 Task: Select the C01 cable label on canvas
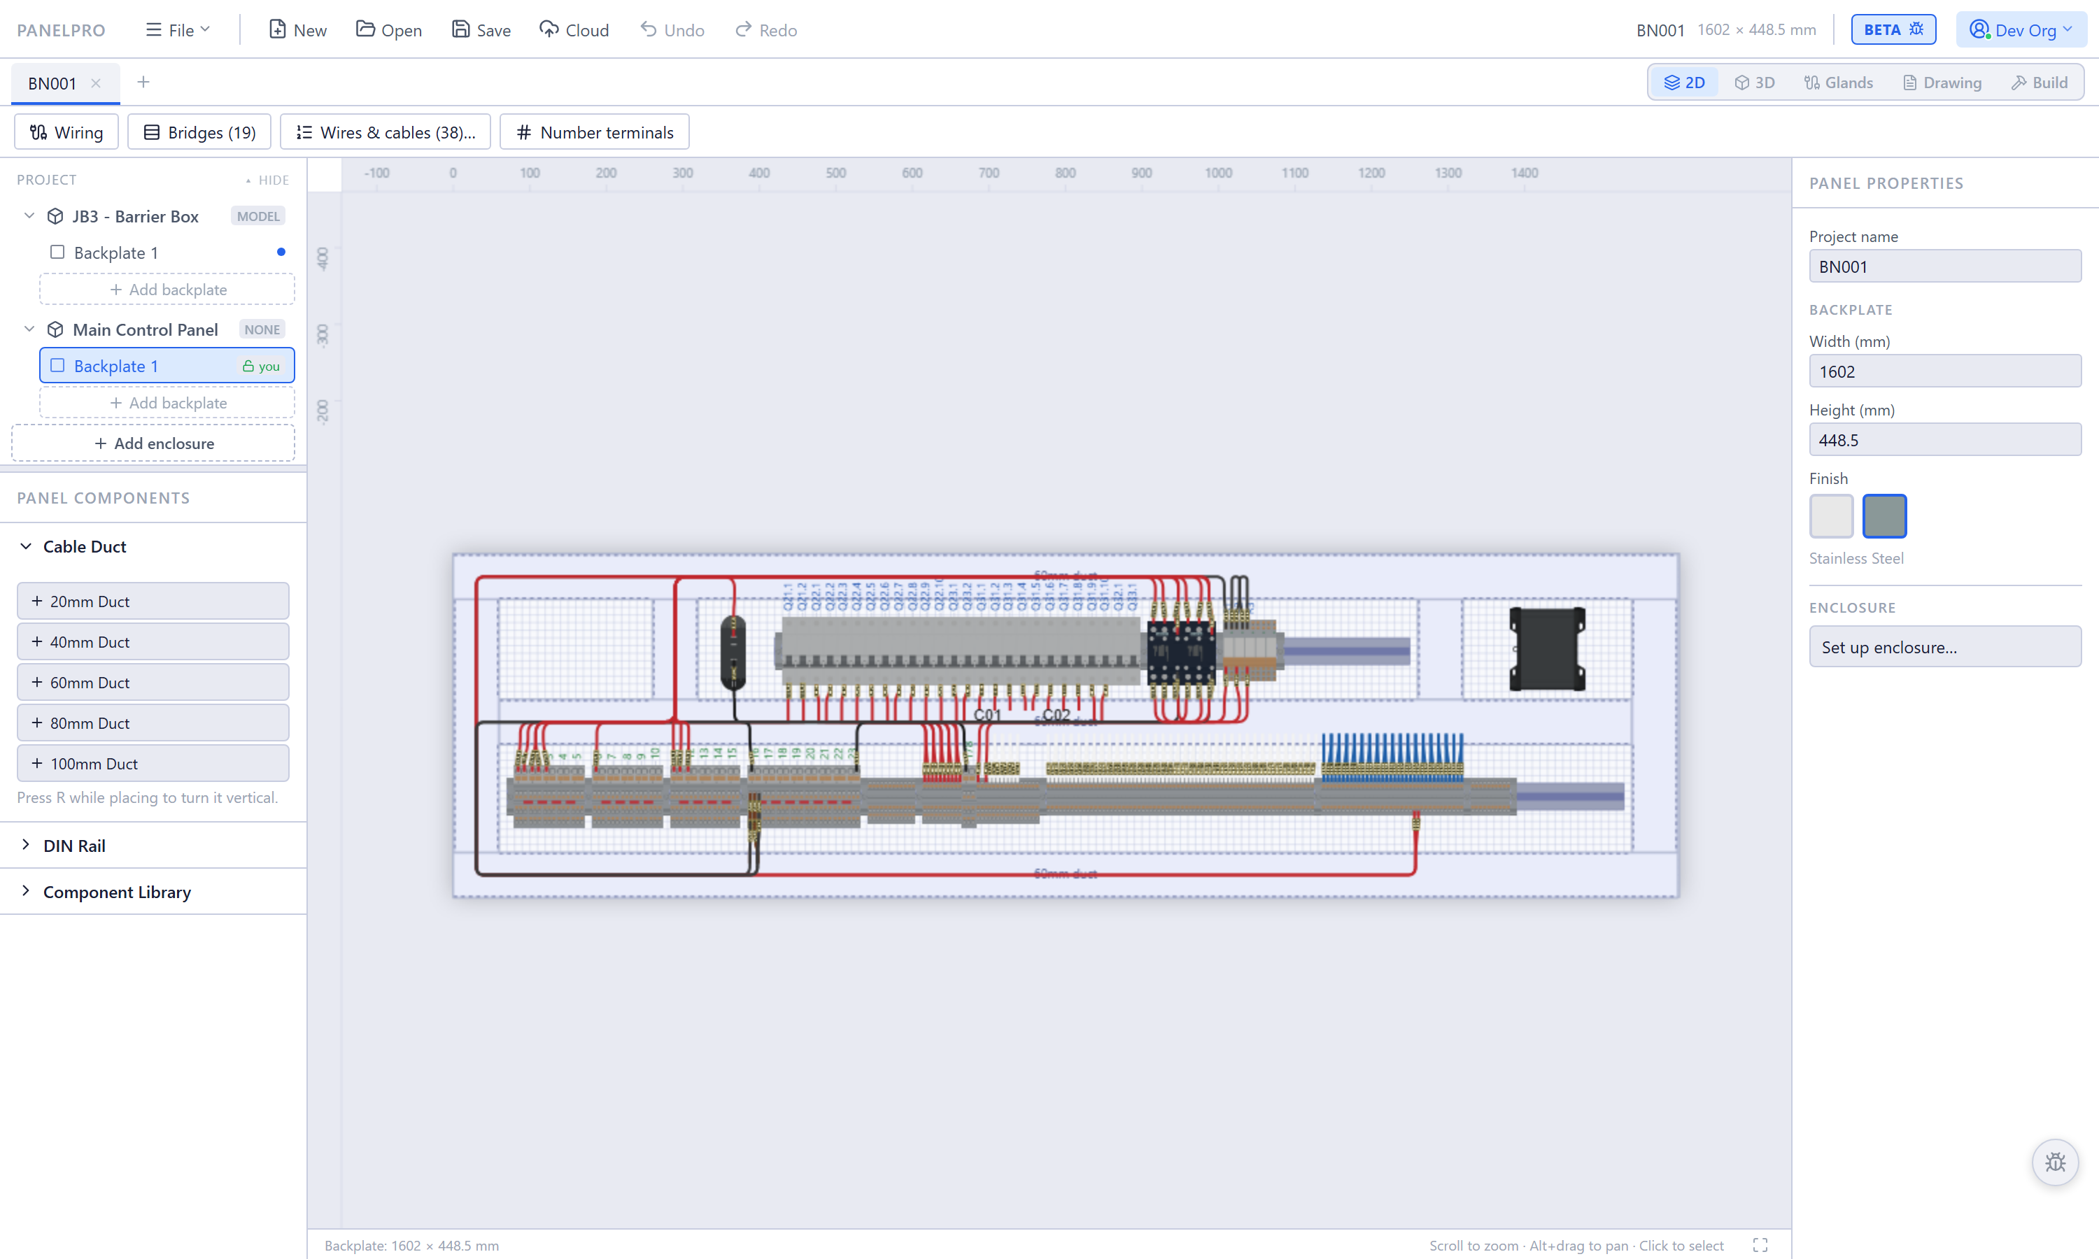click(987, 716)
